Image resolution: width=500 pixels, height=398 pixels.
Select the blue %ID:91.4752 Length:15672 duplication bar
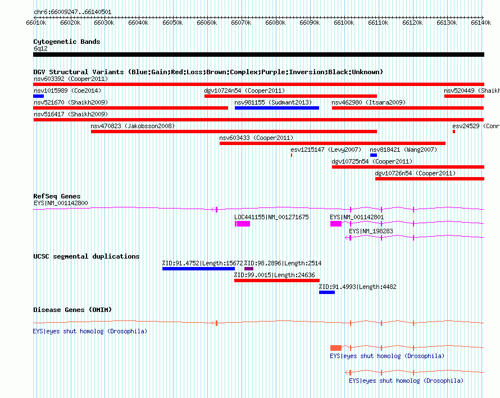tap(198, 269)
